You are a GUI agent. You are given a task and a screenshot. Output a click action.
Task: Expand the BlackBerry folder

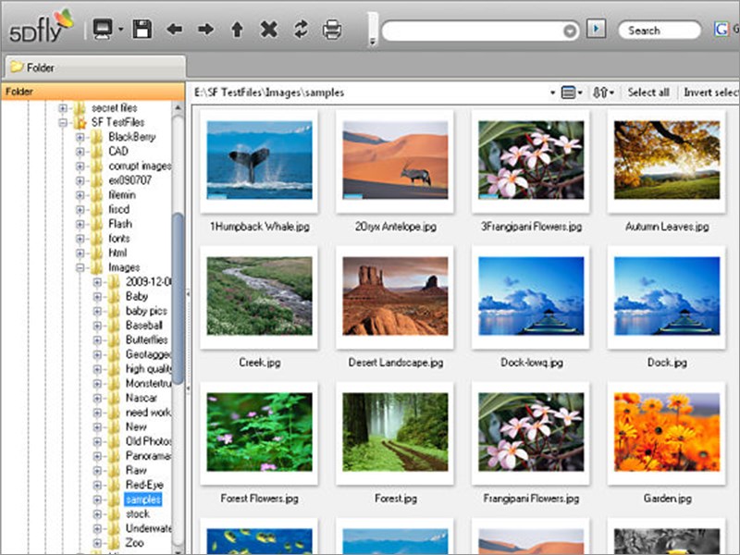pyautogui.click(x=80, y=137)
